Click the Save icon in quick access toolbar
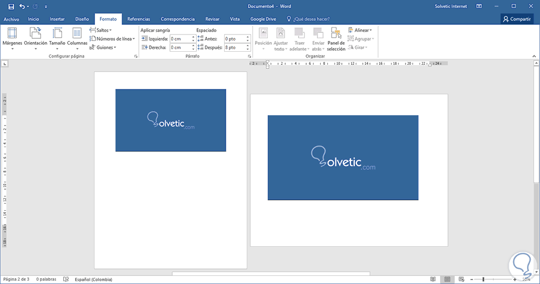This screenshot has height=284, width=540. point(11,6)
